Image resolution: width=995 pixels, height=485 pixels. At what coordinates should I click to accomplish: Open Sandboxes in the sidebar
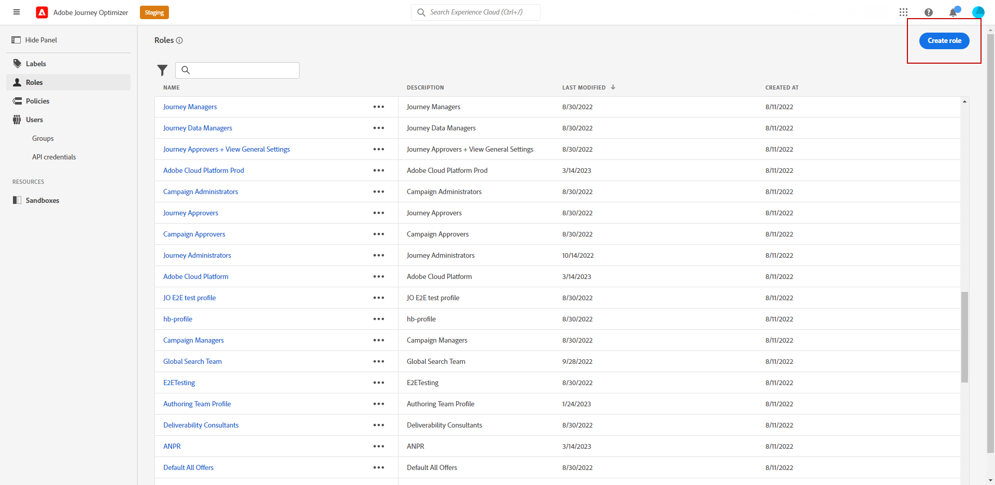pos(42,200)
